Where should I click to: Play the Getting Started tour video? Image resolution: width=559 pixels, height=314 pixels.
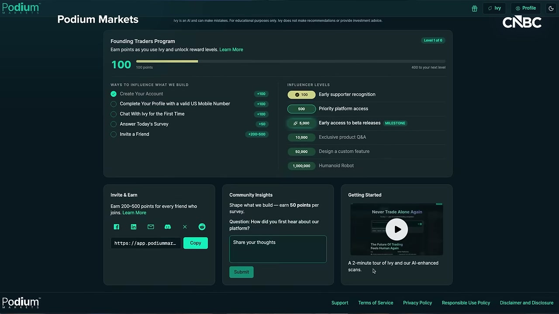(397, 229)
